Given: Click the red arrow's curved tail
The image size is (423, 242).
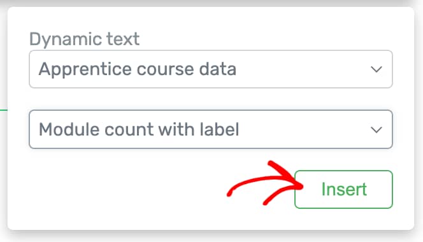Looking at the screenshot, I should coord(238,186).
